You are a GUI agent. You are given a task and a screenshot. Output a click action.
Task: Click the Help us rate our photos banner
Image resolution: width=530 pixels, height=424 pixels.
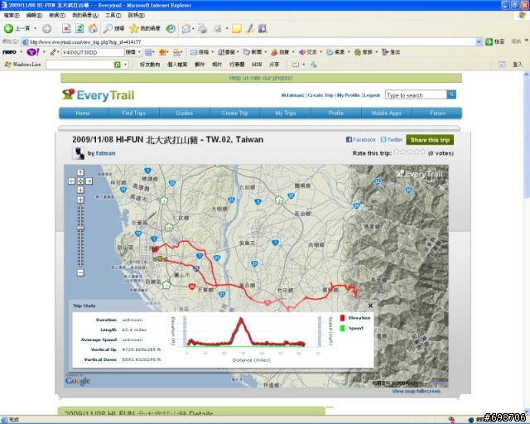261,78
